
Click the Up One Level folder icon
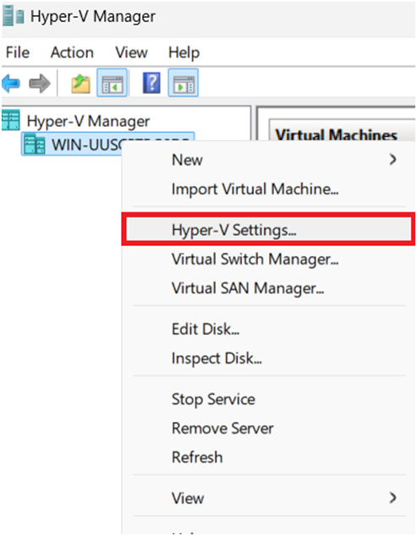80,84
